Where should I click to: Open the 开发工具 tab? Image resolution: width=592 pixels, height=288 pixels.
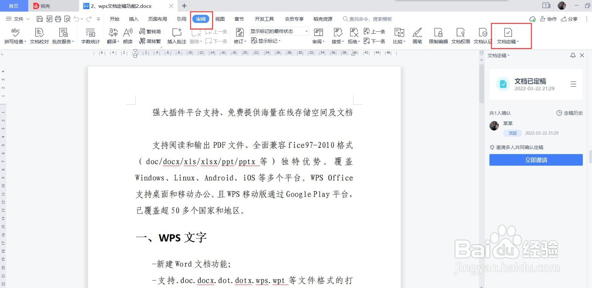click(264, 19)
